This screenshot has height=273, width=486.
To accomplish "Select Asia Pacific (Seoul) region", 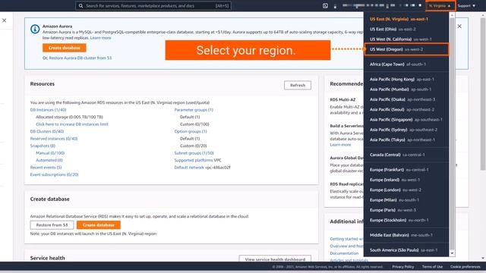I will [402, 109].
